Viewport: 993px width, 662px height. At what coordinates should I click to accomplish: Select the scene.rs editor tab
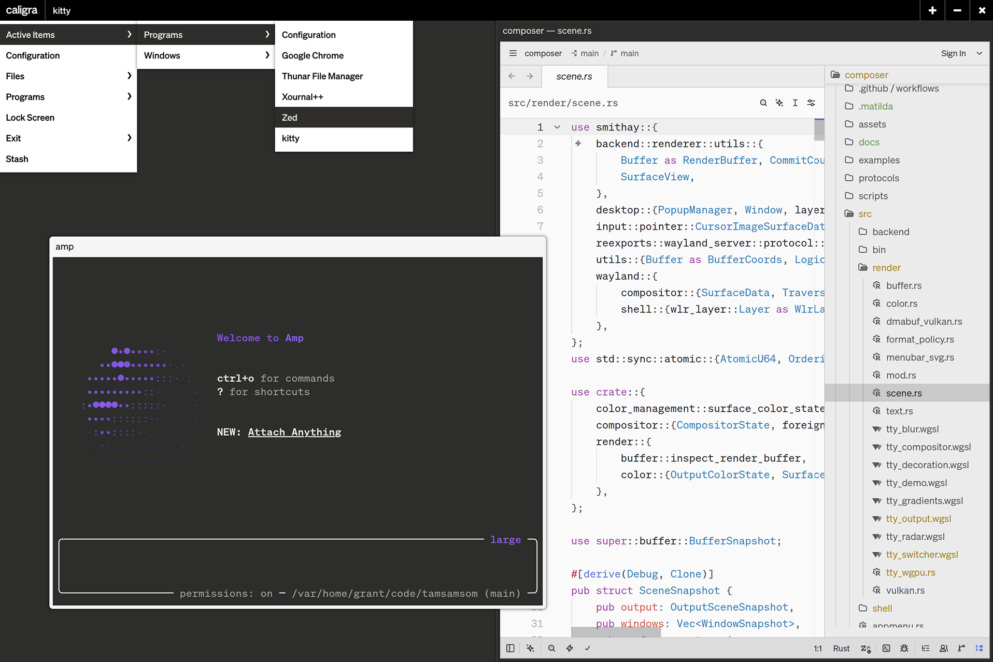574,76
